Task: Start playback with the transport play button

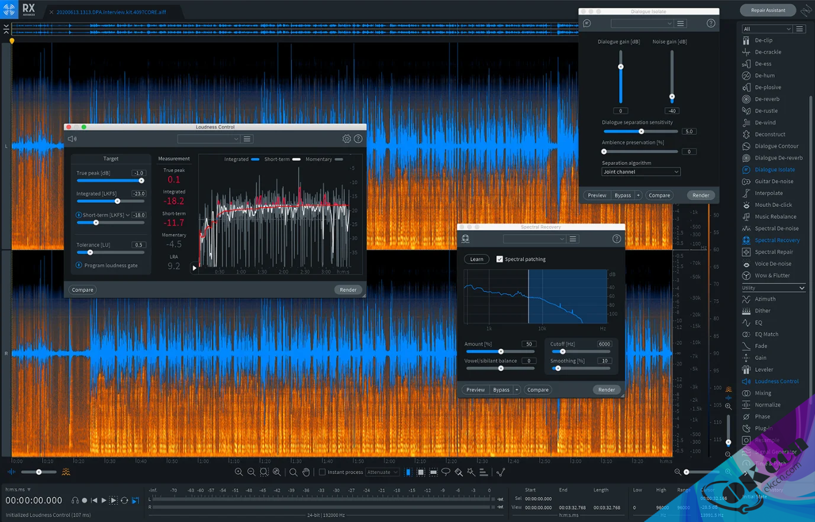Action: pos(104,501)
